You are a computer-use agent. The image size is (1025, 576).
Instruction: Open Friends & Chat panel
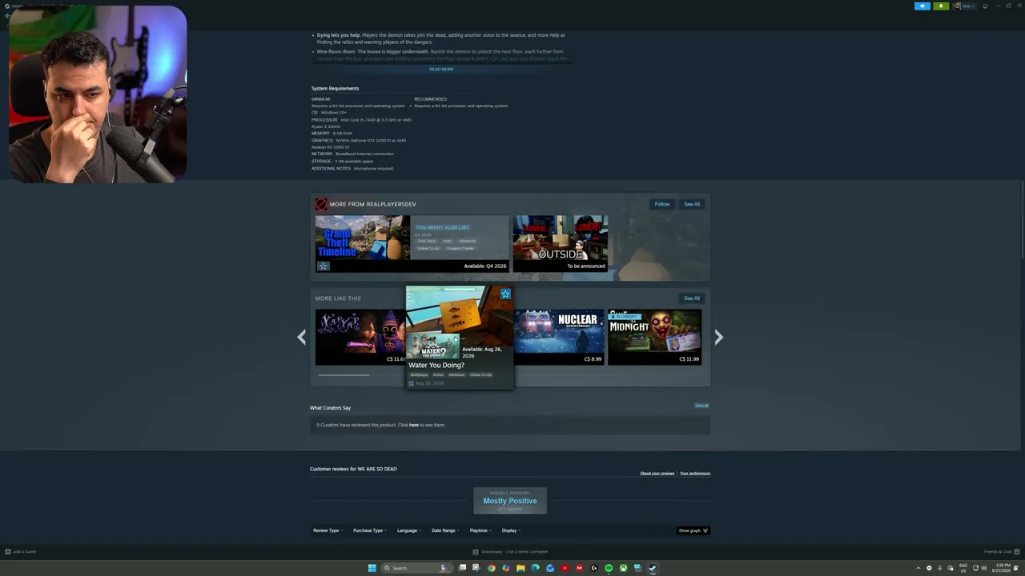[1001, 552]
